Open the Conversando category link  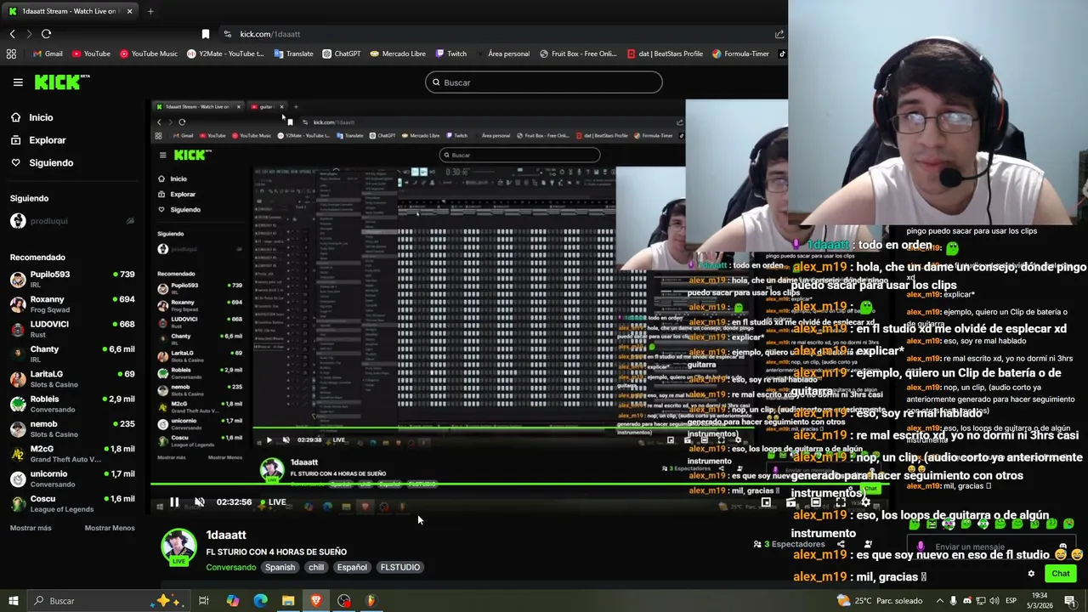(230, 567)
